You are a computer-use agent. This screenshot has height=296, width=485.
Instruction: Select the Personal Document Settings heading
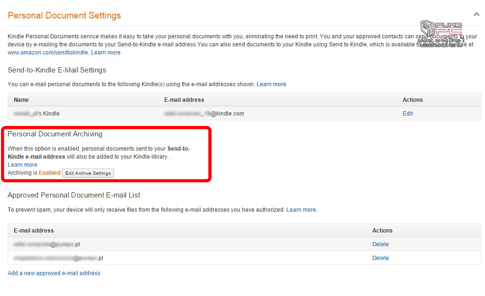point(64,15)
